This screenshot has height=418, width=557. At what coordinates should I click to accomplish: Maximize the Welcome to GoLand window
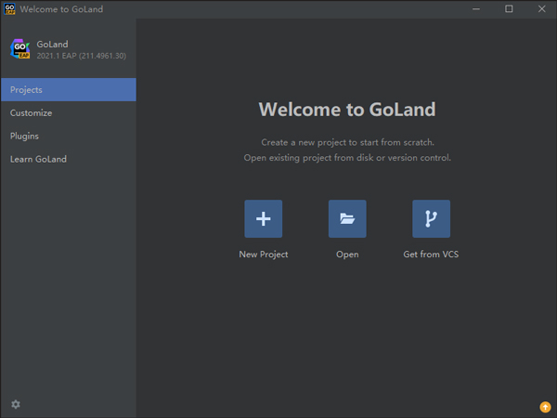[x=509, y=9]
